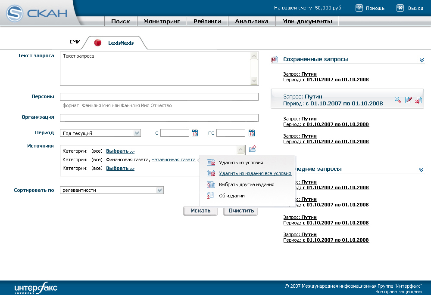
Task: Click the Независимая газета link
Action: pyautogui.click(x=173, y=160)
